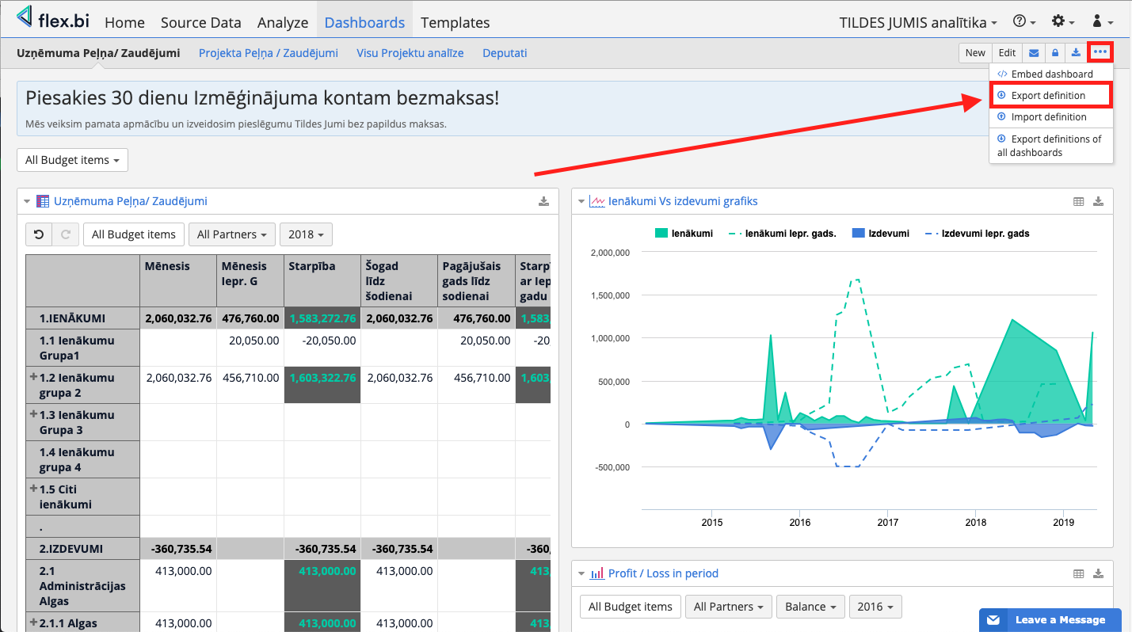This screenshot has width=1132, height=632.
Task: Click the Edit dashboard button
Action: [1007, 53]
